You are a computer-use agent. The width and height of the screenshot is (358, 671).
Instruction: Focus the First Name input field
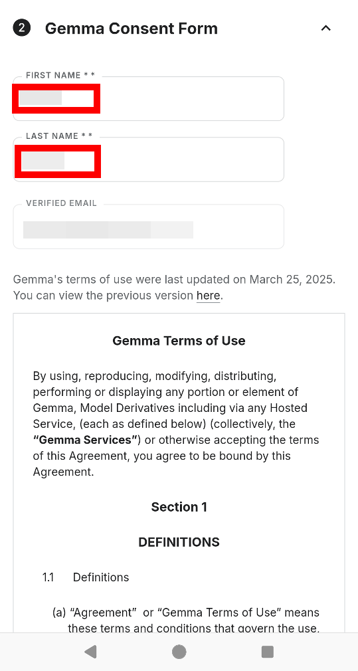[x=148, y=99]
